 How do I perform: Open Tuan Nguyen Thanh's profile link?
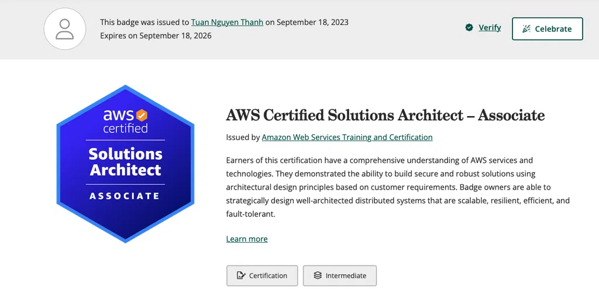click(227, 22)
